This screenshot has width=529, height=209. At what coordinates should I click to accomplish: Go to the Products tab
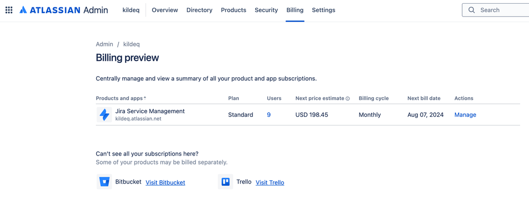pos(234,10)
